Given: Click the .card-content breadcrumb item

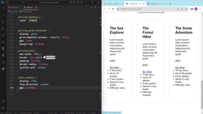Looking at the screenshot, I should click(x=26, y=11).
